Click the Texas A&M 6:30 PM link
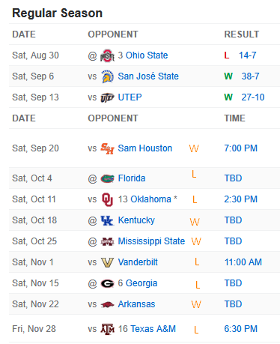280x344 pixels. point(240,329)
